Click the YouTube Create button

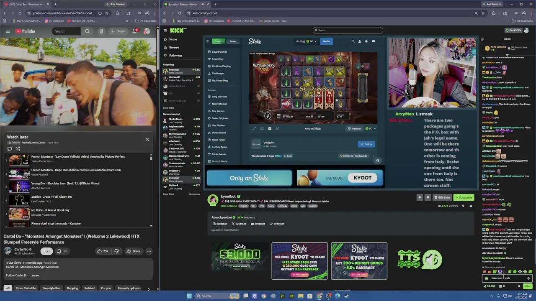pos(118,31)
